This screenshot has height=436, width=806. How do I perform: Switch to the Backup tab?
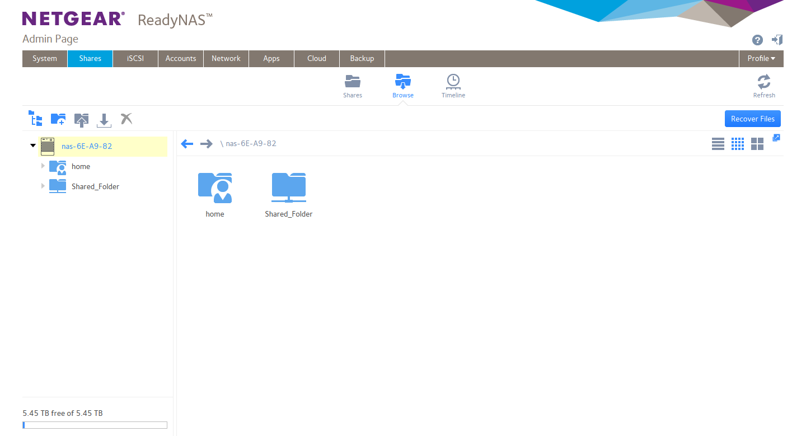coord(362,59)
